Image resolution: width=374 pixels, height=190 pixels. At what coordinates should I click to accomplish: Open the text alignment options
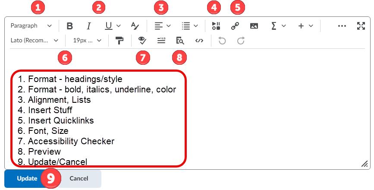162,26
